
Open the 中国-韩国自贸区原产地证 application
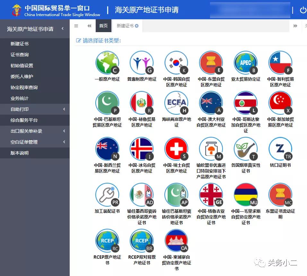click(x=176, y=63)
